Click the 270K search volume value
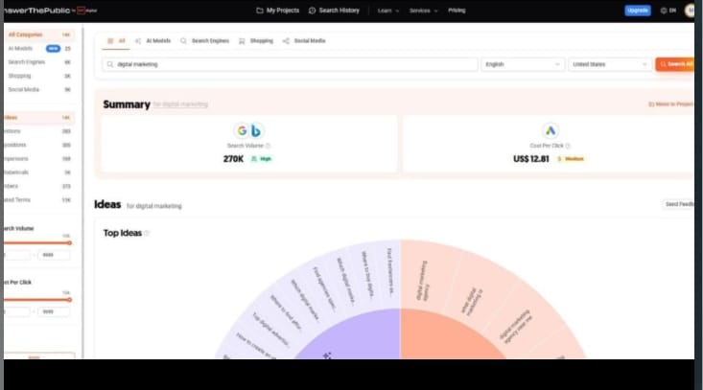This screenshot has height=390, width=703. [x=233, y=159]
